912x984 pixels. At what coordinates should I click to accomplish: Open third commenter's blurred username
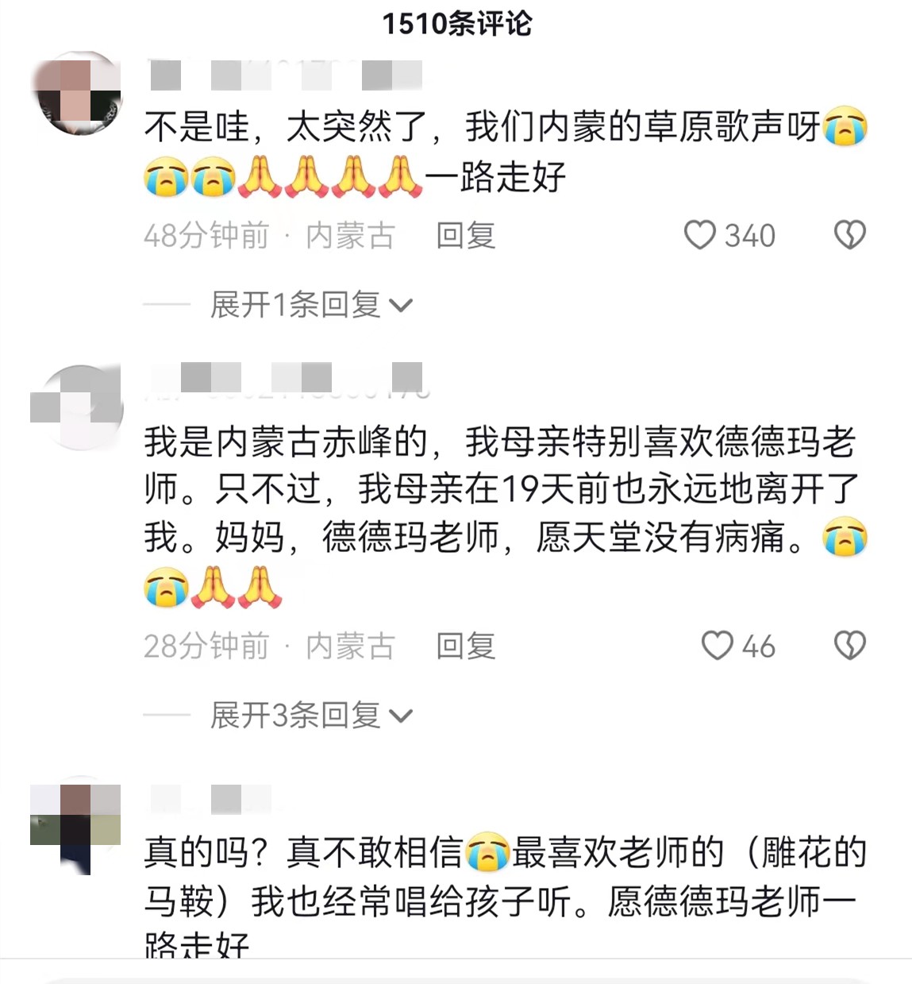click(x=211, y=799)
